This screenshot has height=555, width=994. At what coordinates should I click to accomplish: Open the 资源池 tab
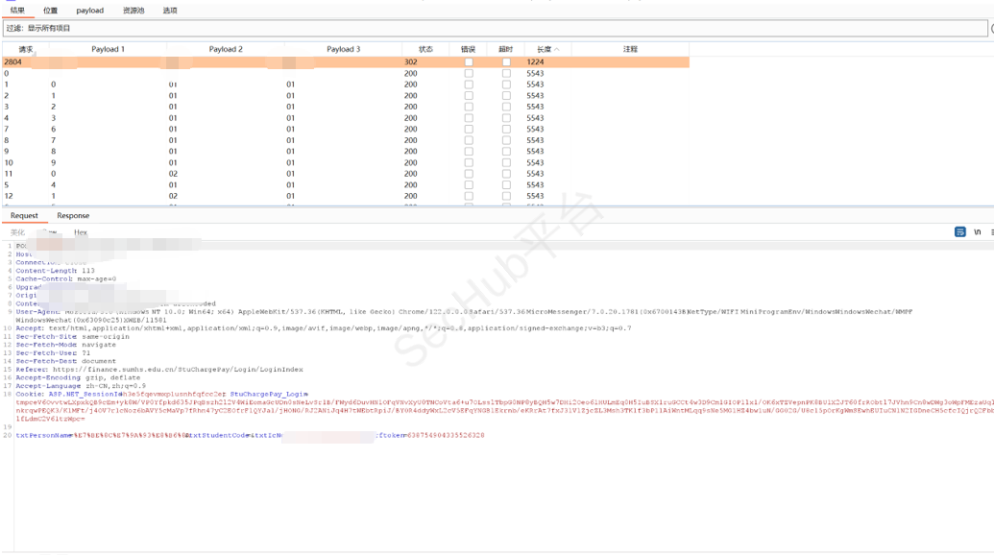(133, 11)
